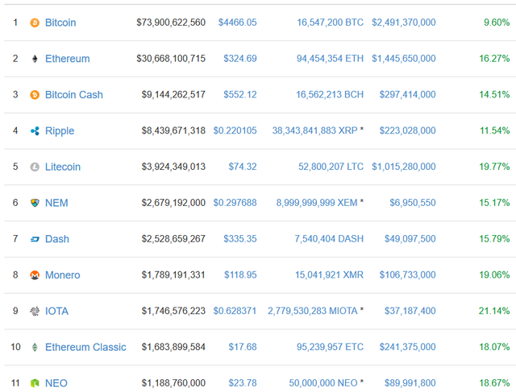The height and width of the screenshot is (392, 516).
Task: Click the Ethereum Classic logo icon
Action: tap(35, 347)
